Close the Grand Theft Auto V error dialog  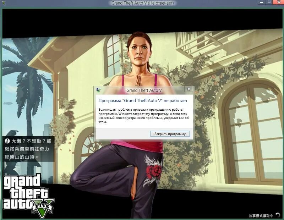click(189, 89)
